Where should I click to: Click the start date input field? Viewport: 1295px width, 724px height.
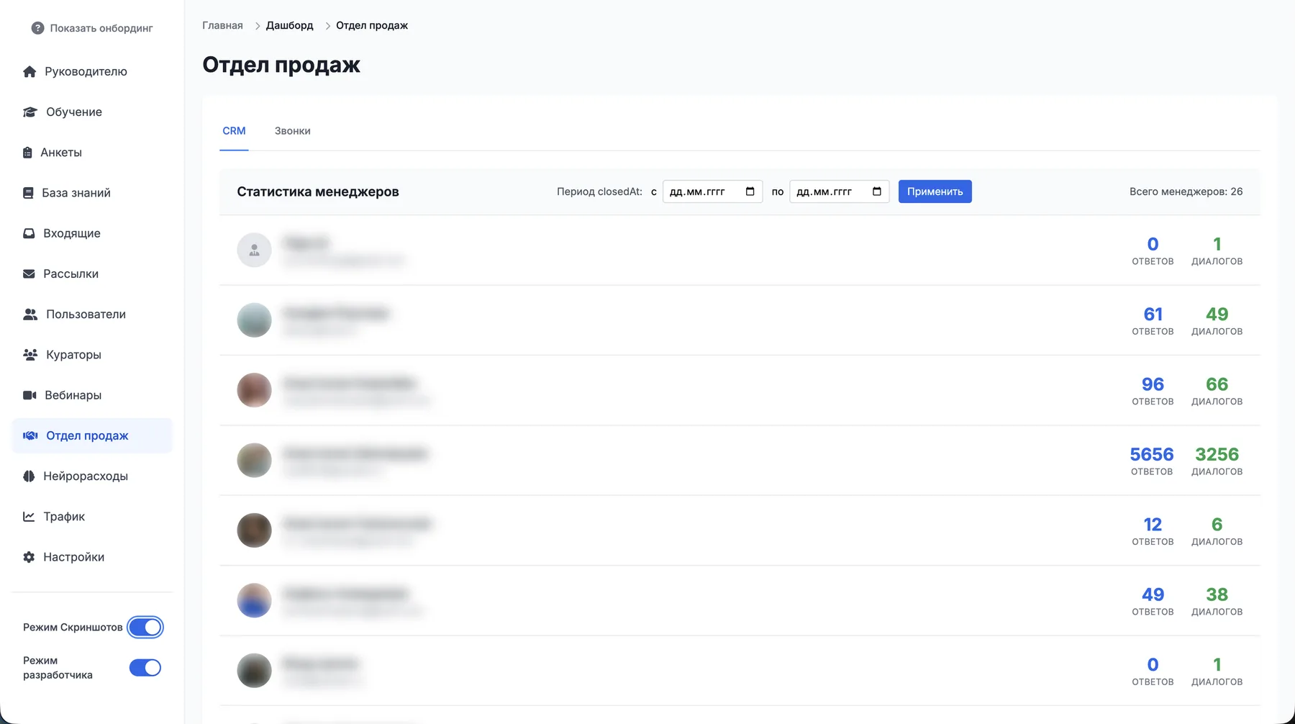coord(712,191)
